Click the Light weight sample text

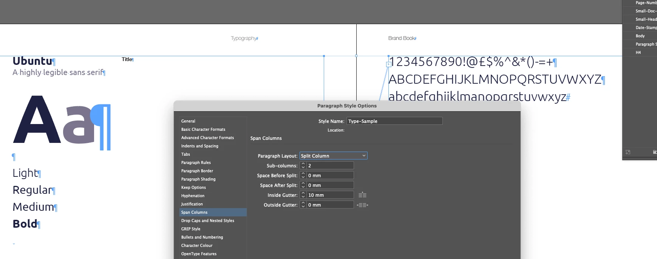(x=25, y=173)
